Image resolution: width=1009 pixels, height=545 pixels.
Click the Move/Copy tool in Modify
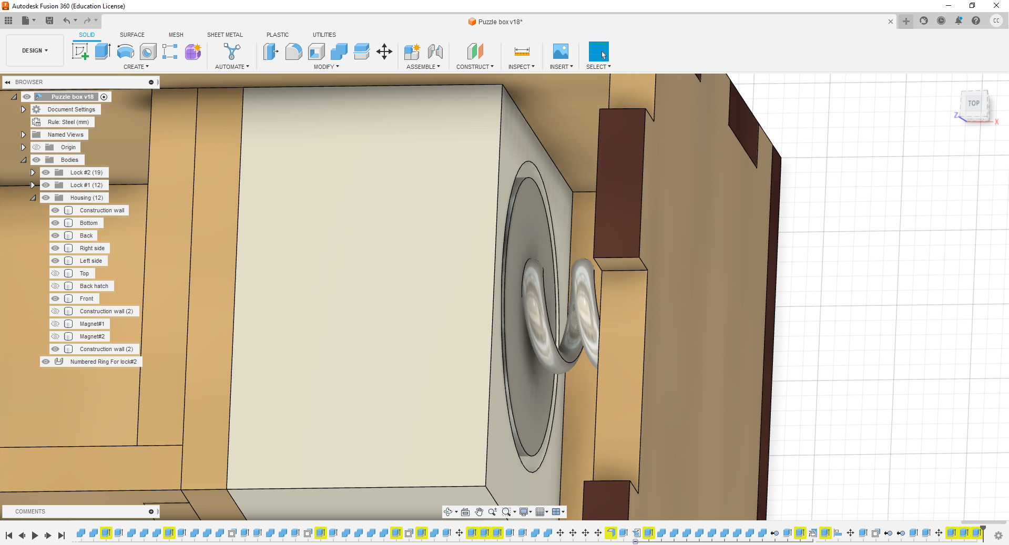384,52
